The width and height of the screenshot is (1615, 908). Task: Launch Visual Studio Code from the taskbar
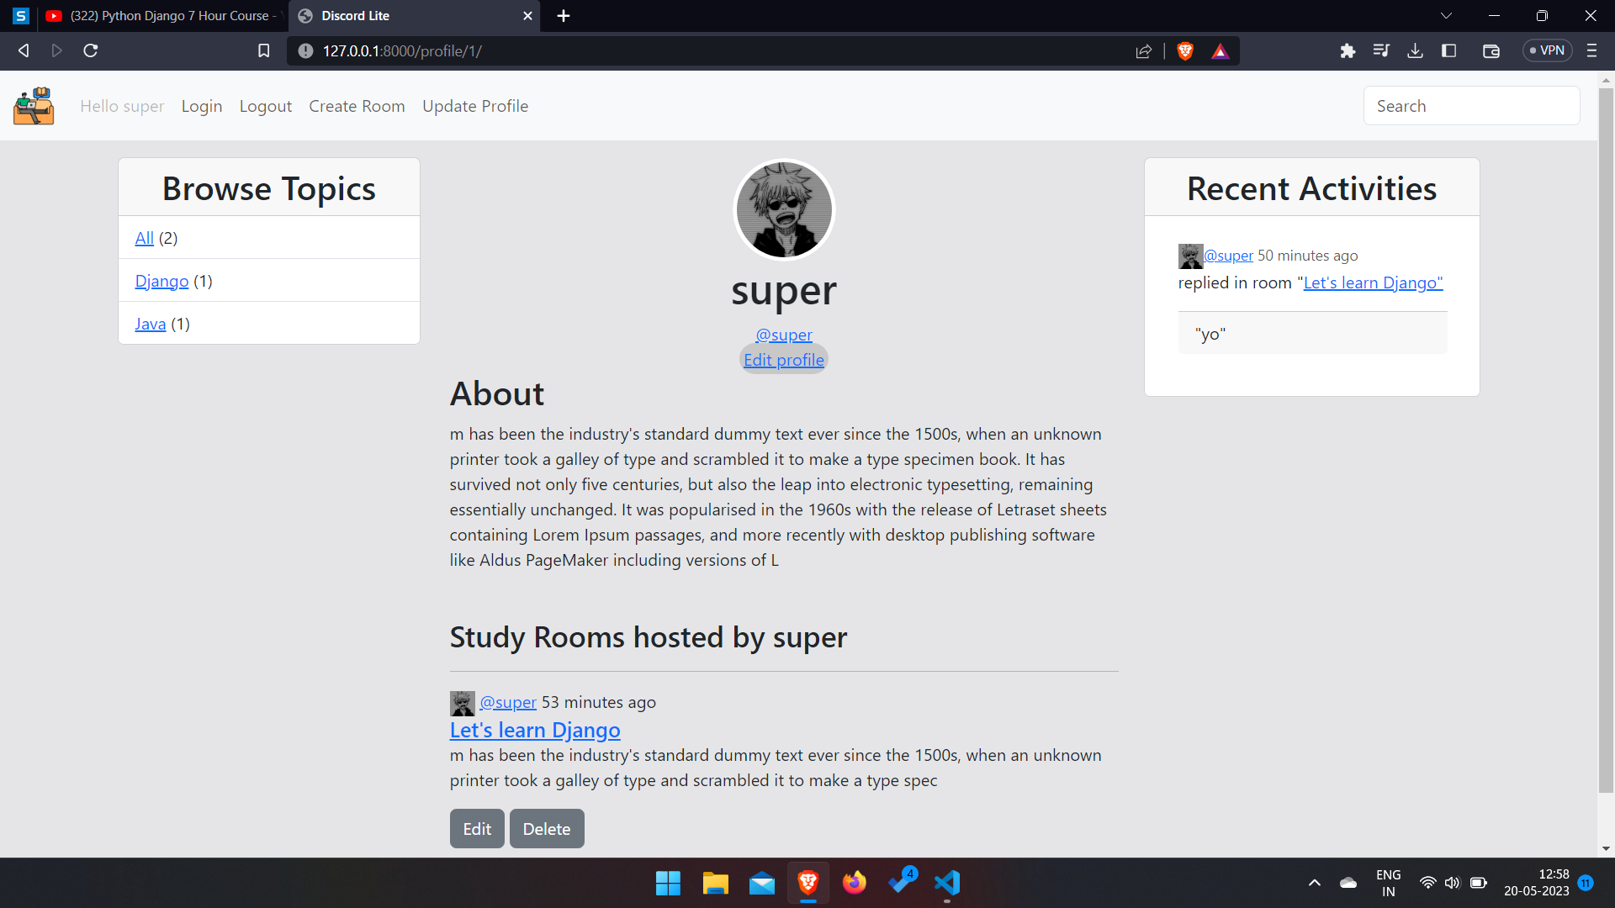946,883
